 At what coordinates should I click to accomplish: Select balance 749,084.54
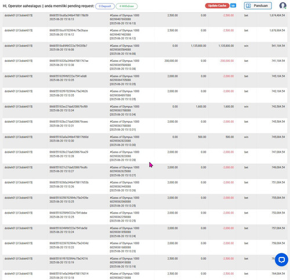click(x=278, y=167)
